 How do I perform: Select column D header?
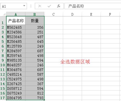(x=72, y=14)
